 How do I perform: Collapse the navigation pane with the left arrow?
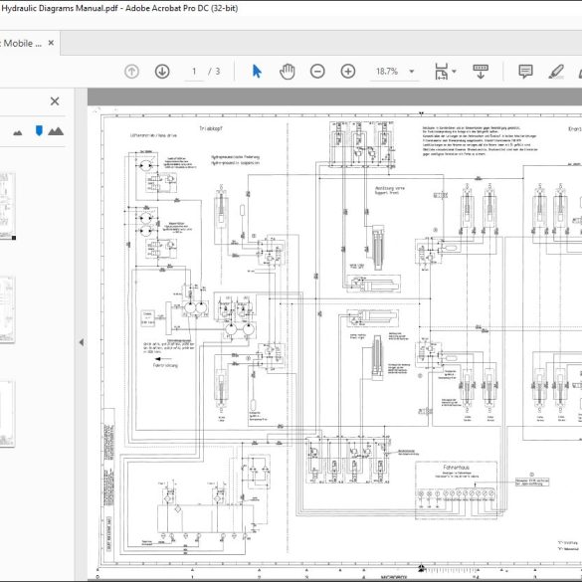(x=82, y=342)
